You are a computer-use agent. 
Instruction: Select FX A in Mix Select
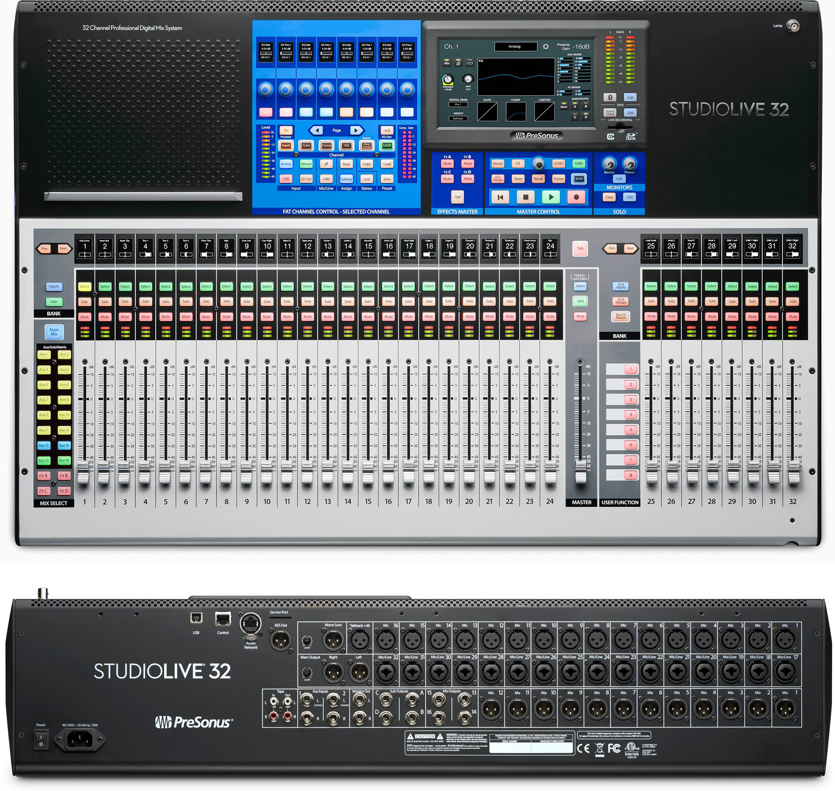(x=43, y=476)
